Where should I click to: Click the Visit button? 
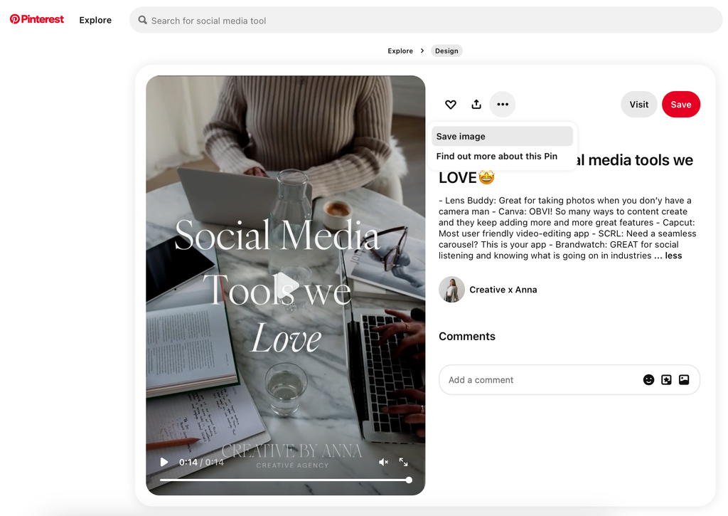click(638, 105)
